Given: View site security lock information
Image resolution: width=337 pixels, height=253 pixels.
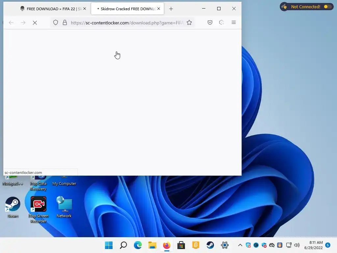Looking at the screenshot, I should [65, 23].
